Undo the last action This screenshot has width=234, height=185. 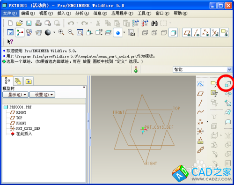(71, 23)
